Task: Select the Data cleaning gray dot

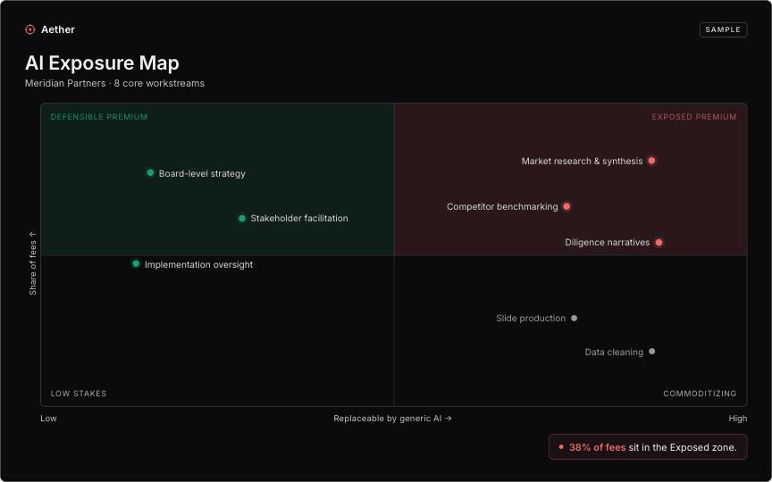Action: click(x=652, y=352)
